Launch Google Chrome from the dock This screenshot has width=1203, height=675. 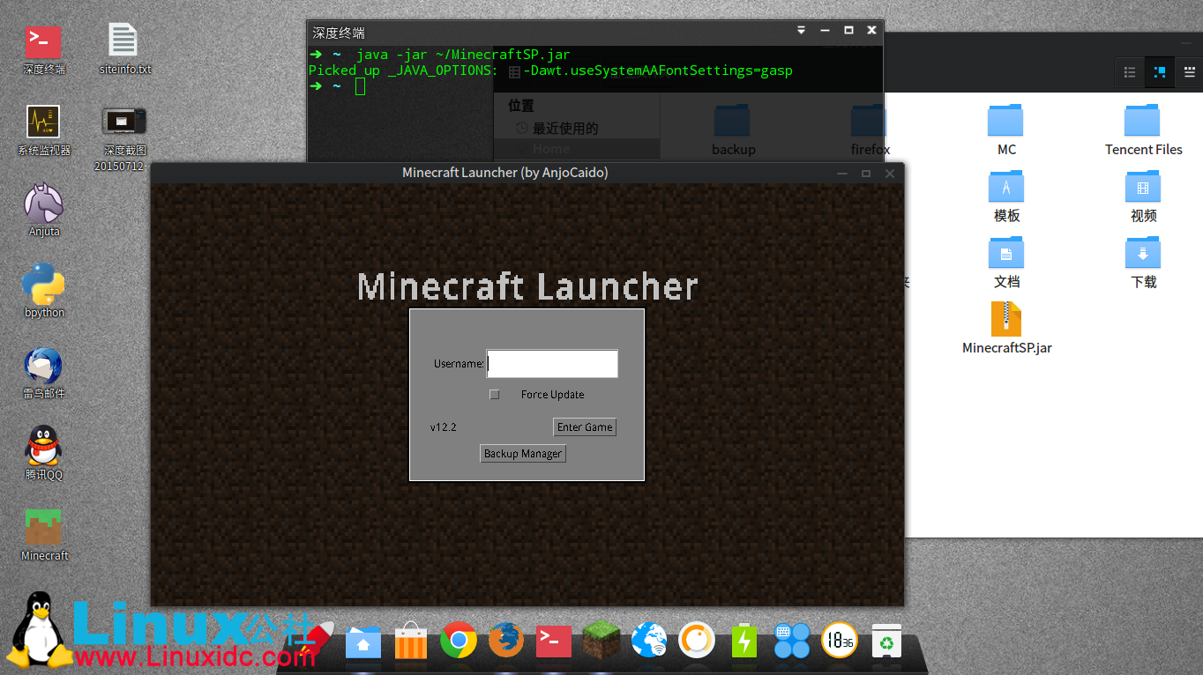[459, 641]
